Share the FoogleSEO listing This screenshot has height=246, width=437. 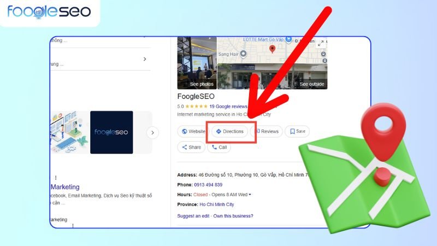(191, 147)
